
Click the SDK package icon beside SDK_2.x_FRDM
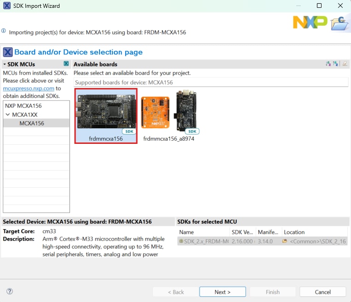tap(181, 241)
